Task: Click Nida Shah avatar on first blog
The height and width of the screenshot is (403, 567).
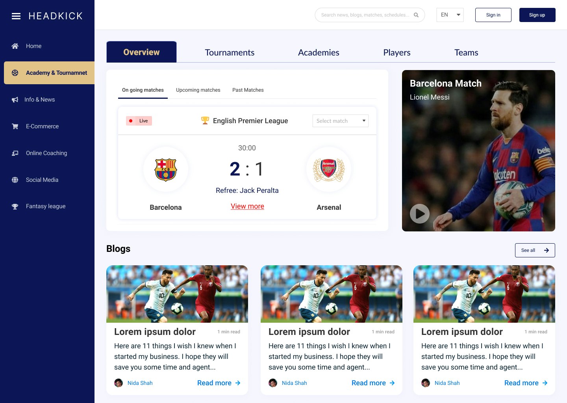Action: pyautogui.click(x=119, y=383)
